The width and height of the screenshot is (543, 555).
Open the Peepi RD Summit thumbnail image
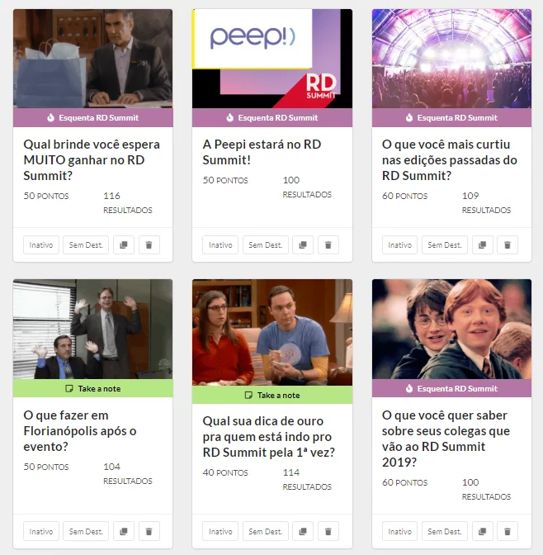point(272,59)
